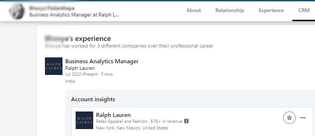Switch to the Relationship tab
The image size is (315, 136).
(229, 11)
